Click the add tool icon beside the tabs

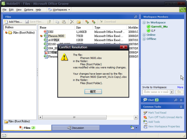click(132, 128)
